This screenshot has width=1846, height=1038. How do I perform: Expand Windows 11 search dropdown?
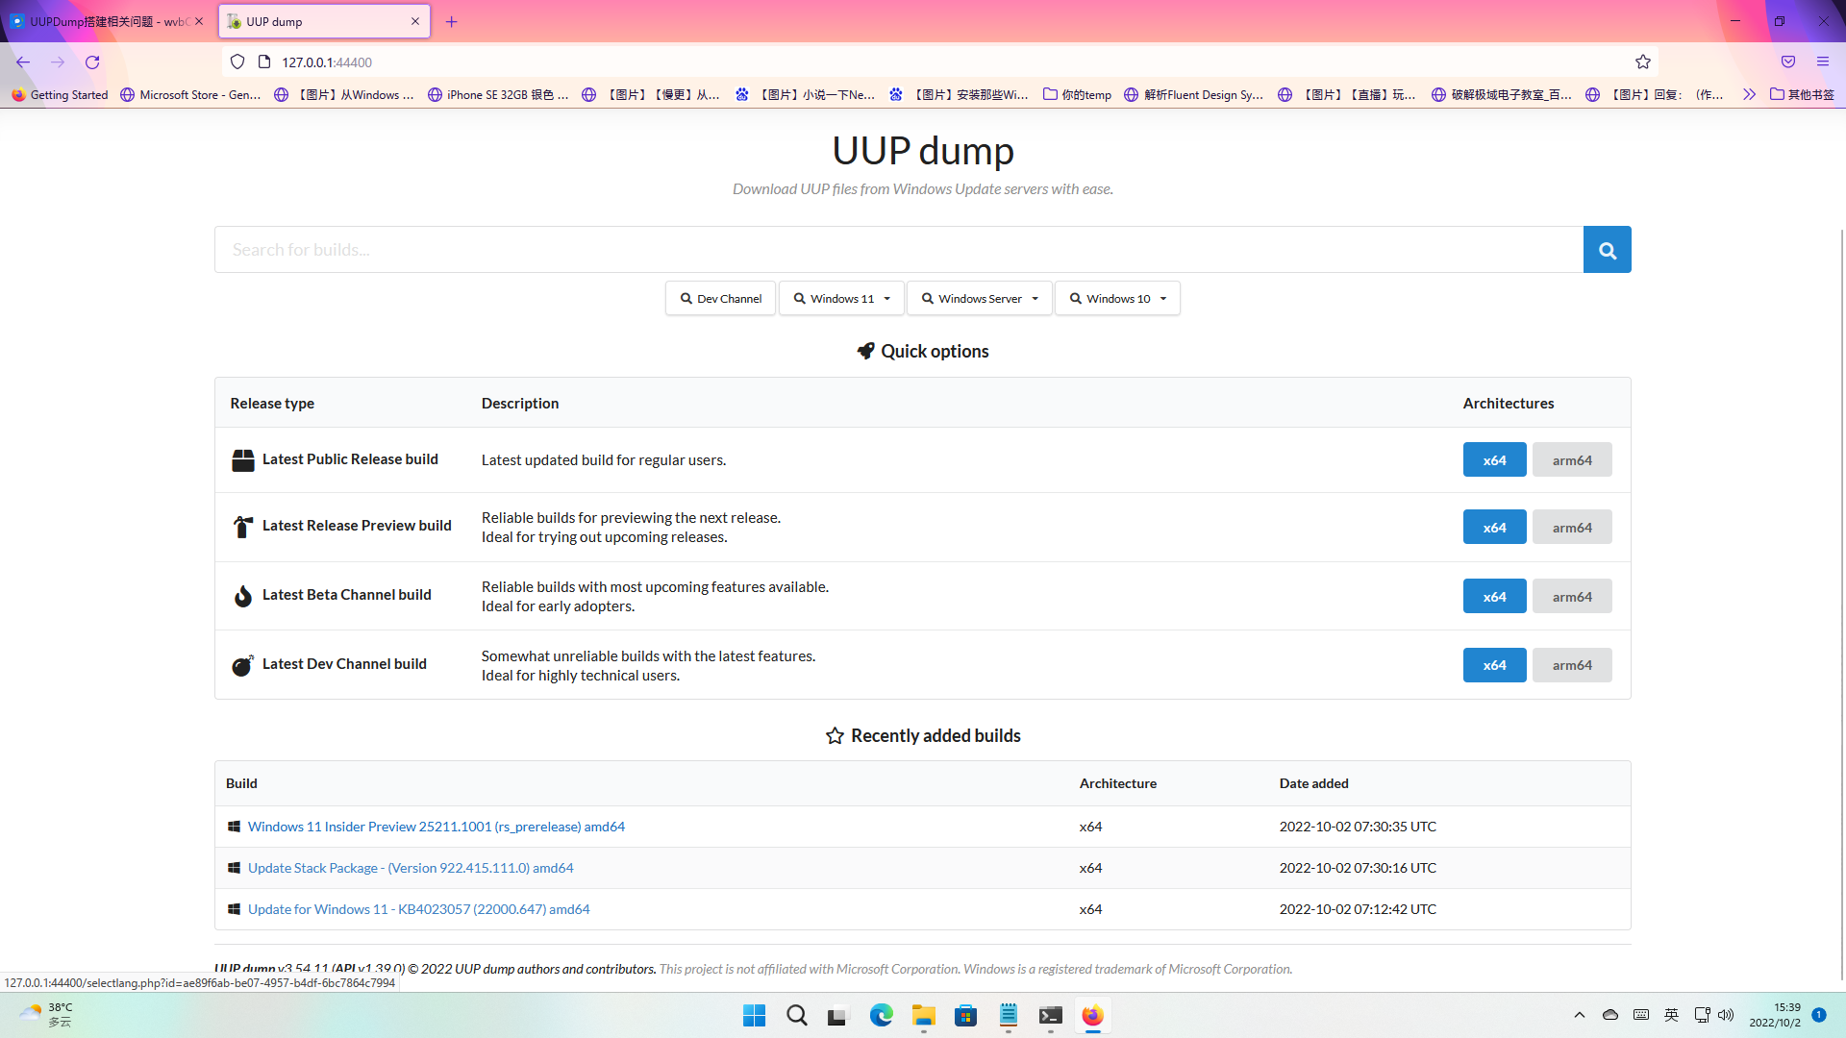[x=841, y=299]
